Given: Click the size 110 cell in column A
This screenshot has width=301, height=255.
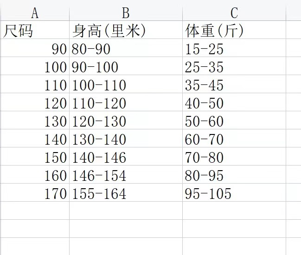Looking at the screenshot, I should [x=35, y=85].
